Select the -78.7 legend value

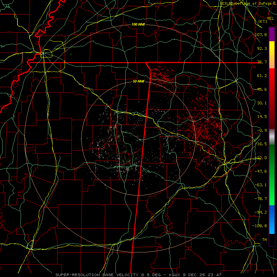click(x=261, y=199)
